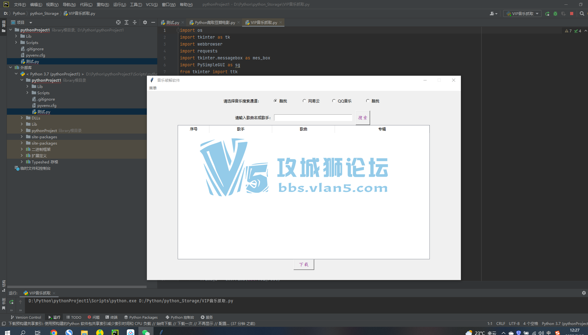Open the 菜单 menu in 音乐破解软件
588x335 pixels.
(x=153, y=88)
